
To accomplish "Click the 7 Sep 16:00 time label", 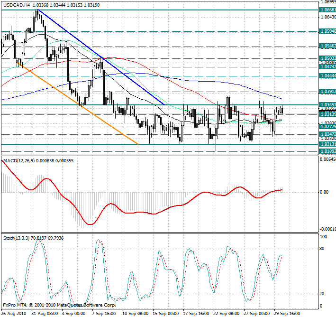I will point(104,314).
